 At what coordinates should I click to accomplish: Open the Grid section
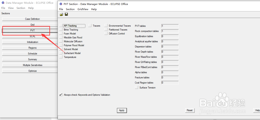tap(30, 25)
